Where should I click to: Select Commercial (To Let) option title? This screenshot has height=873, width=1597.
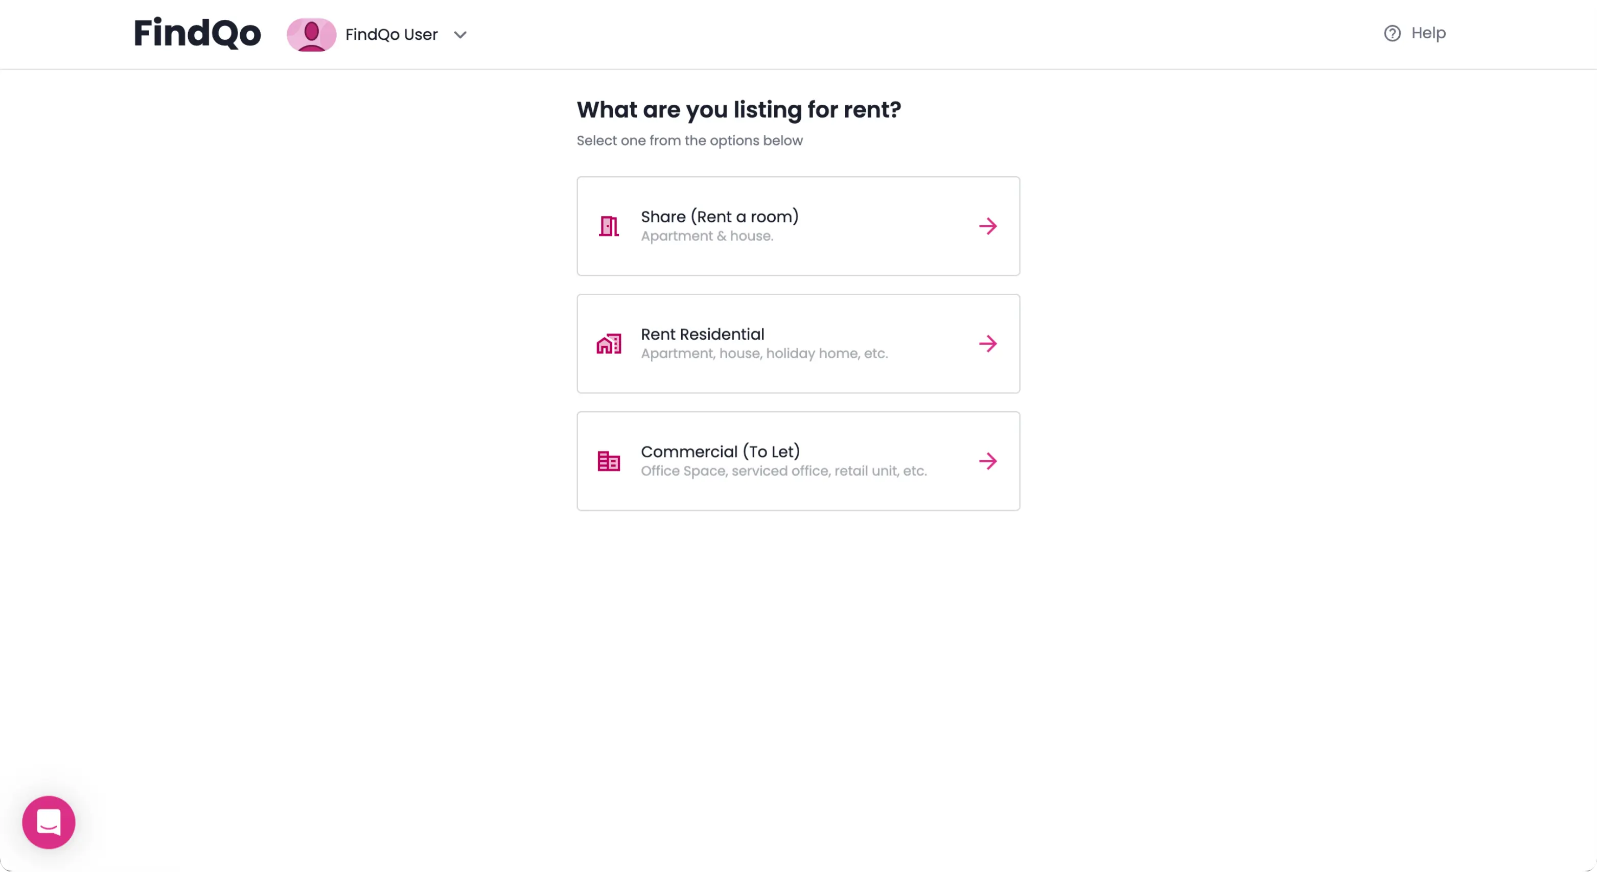click(x=721, y=451)
